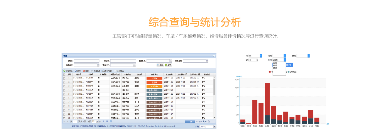
Task: Click the 查询 search button
Action: tap(160, 65)
